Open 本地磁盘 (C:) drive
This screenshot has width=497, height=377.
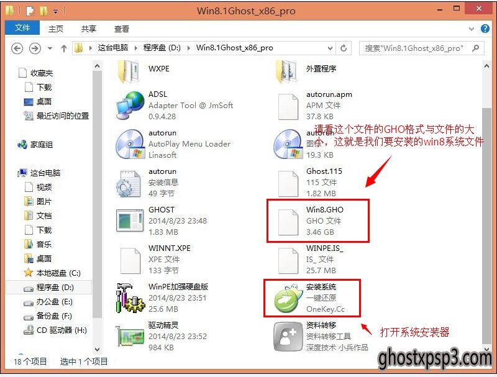click(x=58, y=273)
